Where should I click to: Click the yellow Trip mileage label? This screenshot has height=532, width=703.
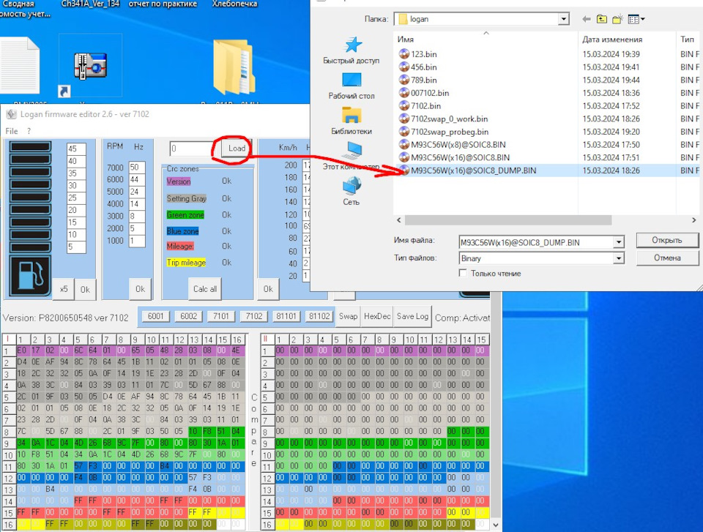[186, 263]
